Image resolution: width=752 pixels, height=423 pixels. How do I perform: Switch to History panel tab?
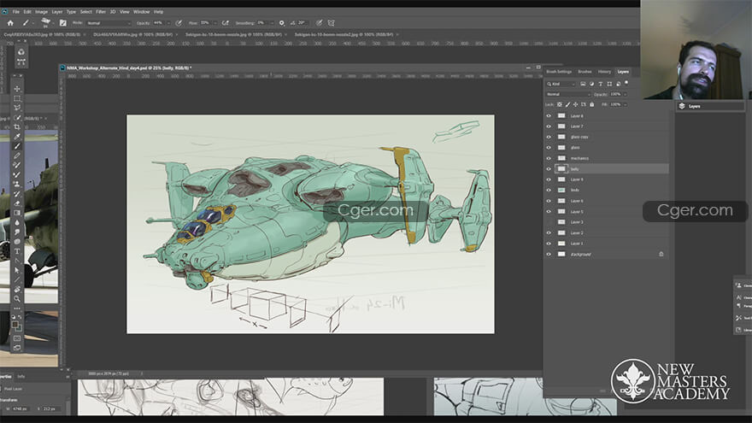tap(604, 72)
